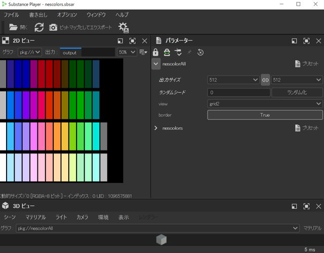
Task: Click the ランダム化 button
Action: tap(297, 92)
